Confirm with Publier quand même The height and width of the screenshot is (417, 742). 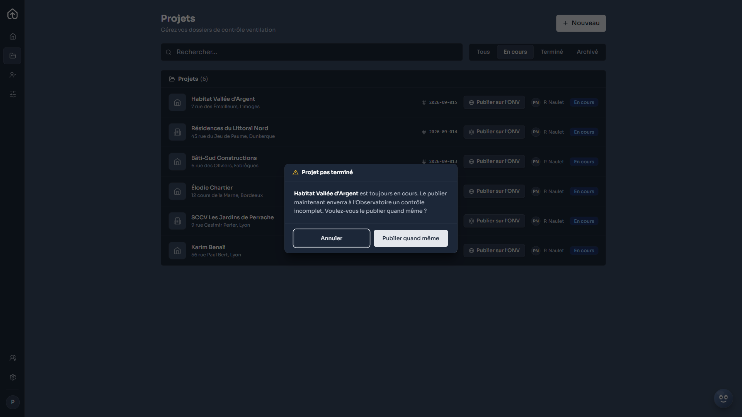point(411,238)
